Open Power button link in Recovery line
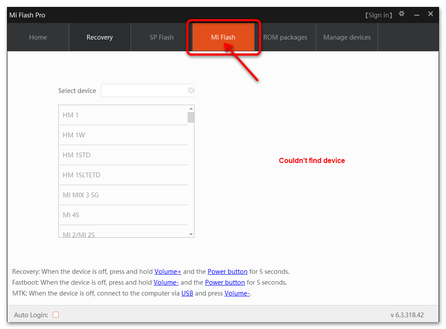 coord(228,272)
